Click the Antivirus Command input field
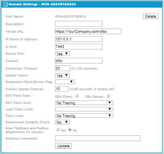Image resolution: width=164 pixels, height=154 pixels. click(98, 138)
